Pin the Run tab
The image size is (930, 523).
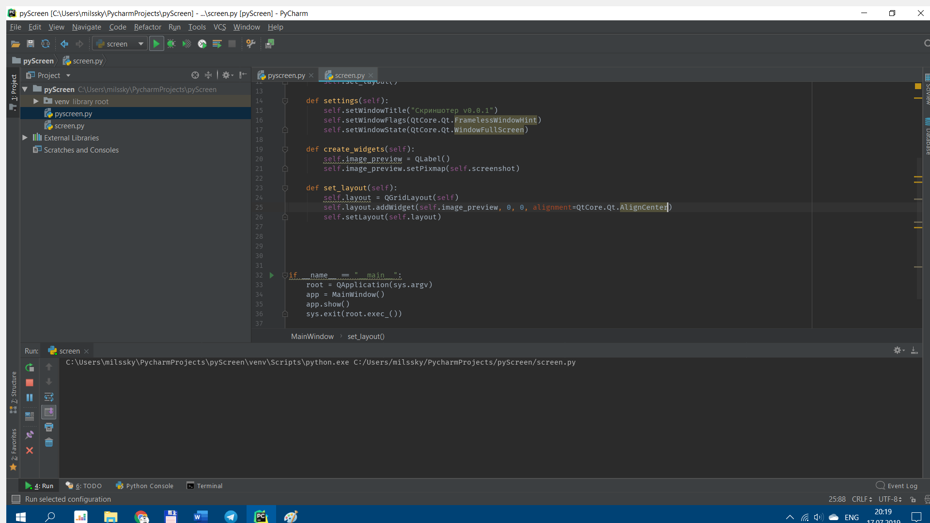[30, 435]
